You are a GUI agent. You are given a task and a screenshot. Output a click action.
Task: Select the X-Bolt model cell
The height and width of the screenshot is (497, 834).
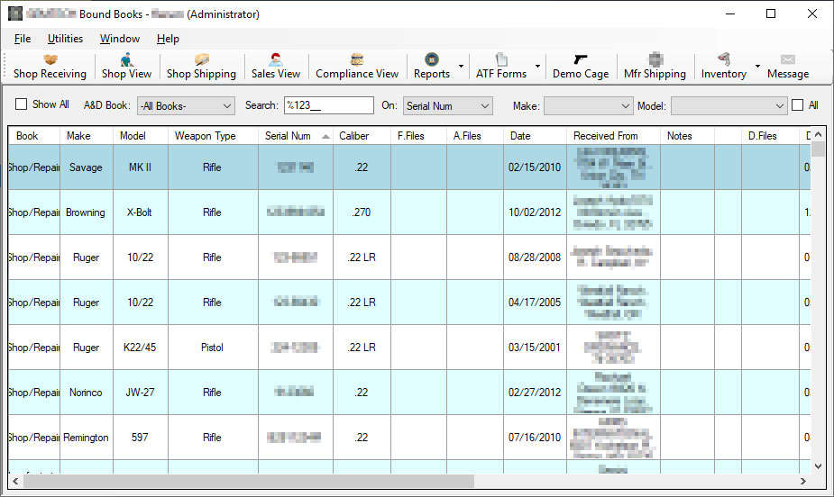141,212
